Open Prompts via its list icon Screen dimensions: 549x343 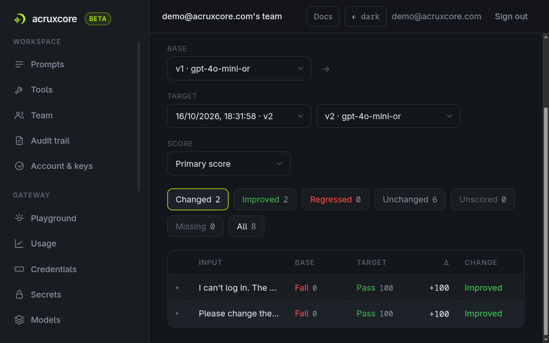tap(19, 64)
